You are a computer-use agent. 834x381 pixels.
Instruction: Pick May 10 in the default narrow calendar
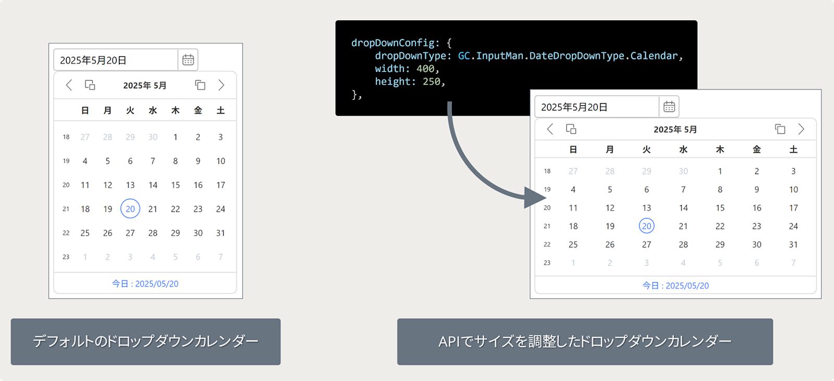pos(221,161)
